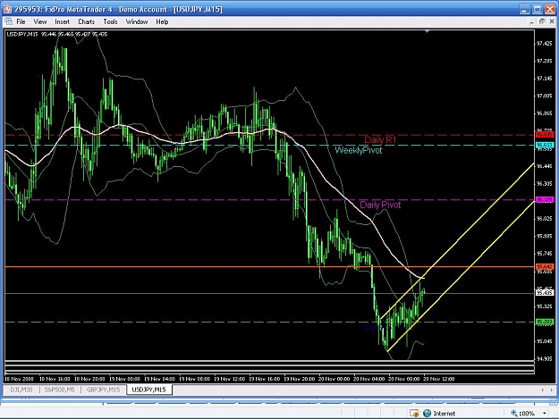This screenshot has width=559, height=419.
Task: Click the red 95.695 price tag
Action: (545, 135)
